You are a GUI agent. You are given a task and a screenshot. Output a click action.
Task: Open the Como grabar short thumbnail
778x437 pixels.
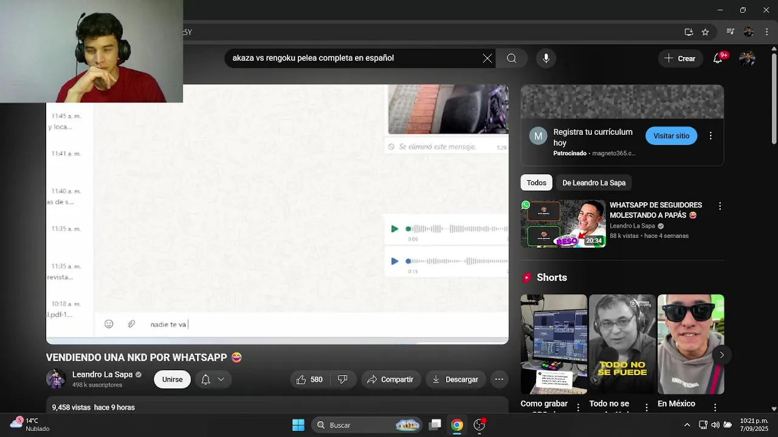click(553, 344)
